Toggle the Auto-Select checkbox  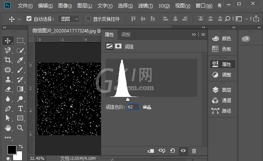coord(29,19)
